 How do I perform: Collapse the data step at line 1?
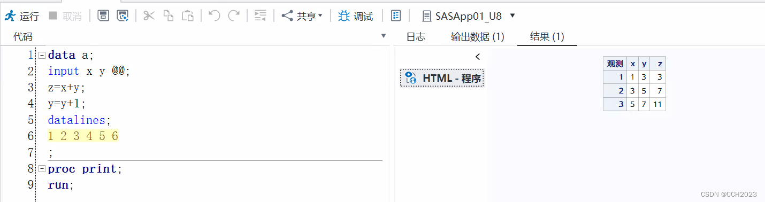point(42,55)
